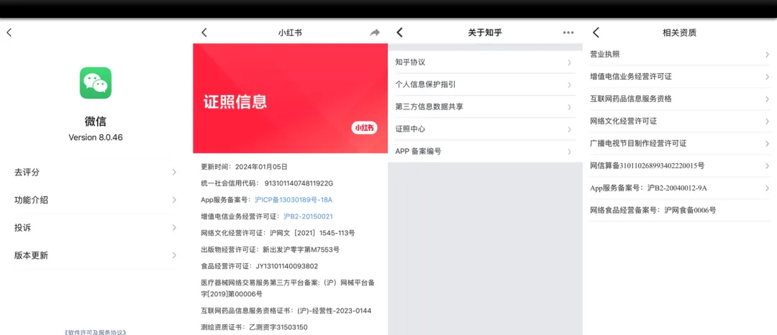Tap the App服务备案号 沪B2-20040012-9A text
This screenshot has width=777, height=335.
(648, 188)
